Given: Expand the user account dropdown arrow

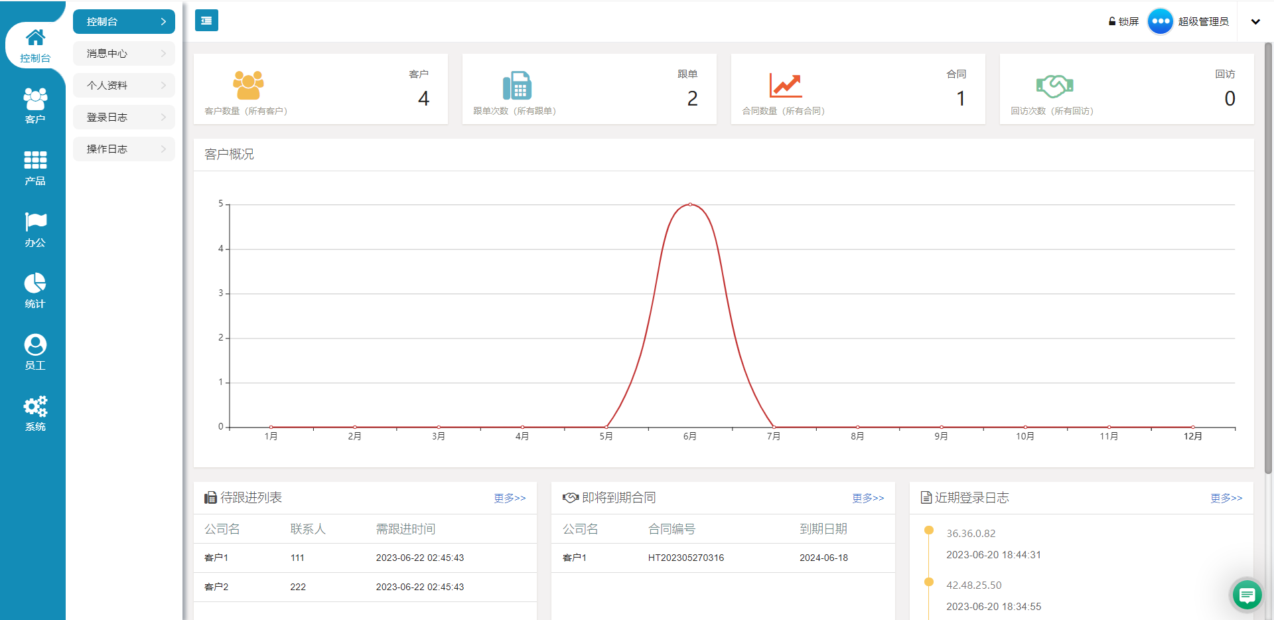Looking at the screenshot, I should (1255, 22).
